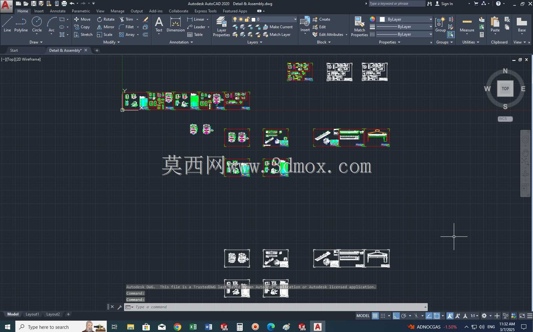Open annotation scale 1:1 dropdown

474,316
